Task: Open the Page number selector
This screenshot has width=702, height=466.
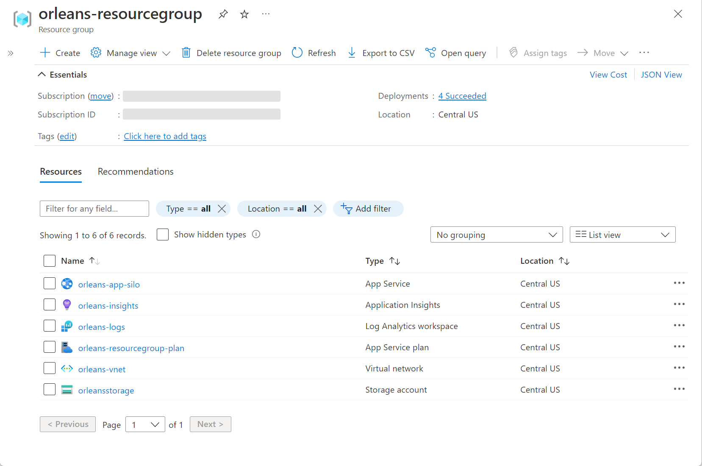Action: point(145,424)
